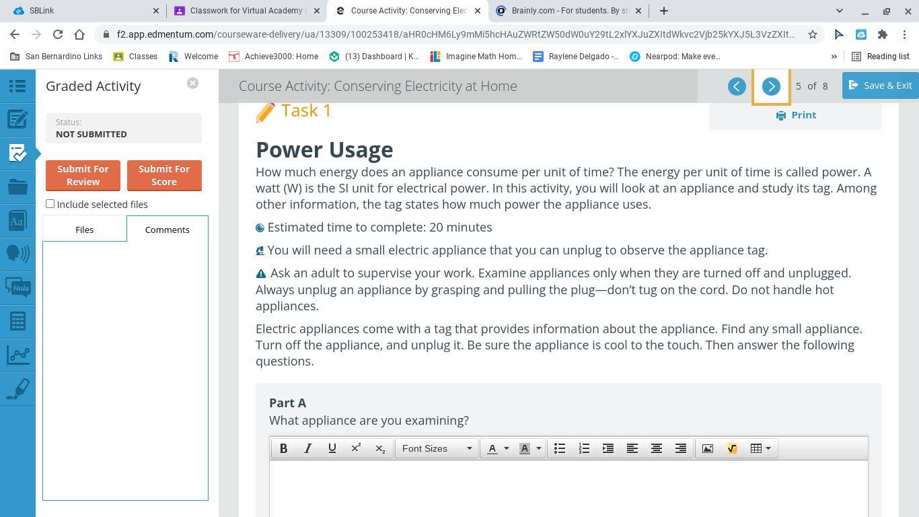Open the Hola translation tool

click(17, 287)
